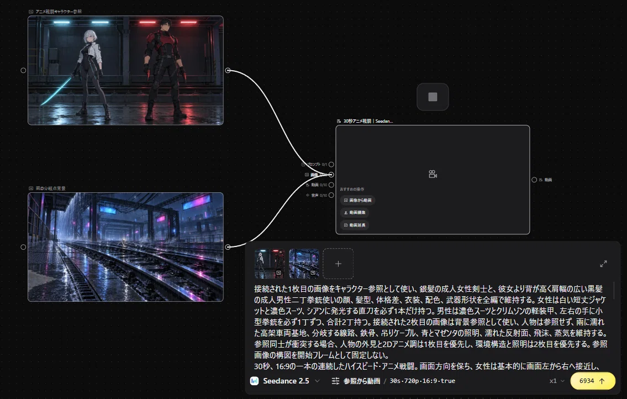Click the 30秒アニメ戦闘 | Seedan... node title
Screen dimensions: 627x399
368,121
